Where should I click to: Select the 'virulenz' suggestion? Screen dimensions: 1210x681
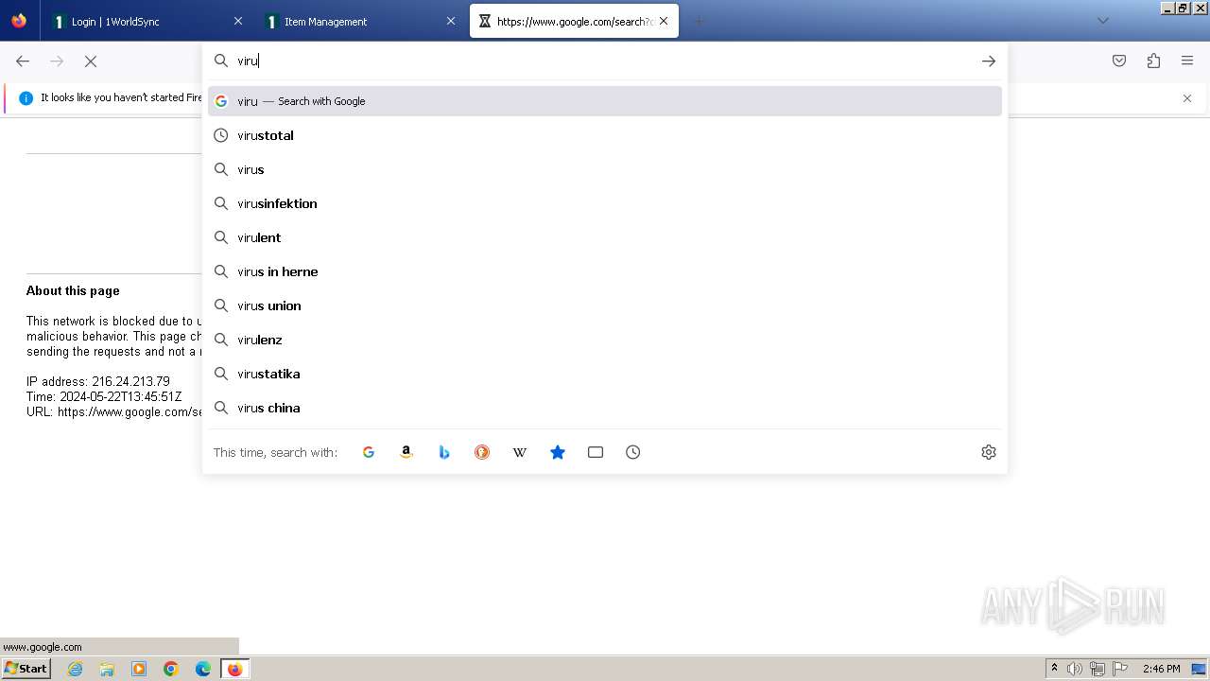coord(605,340)
